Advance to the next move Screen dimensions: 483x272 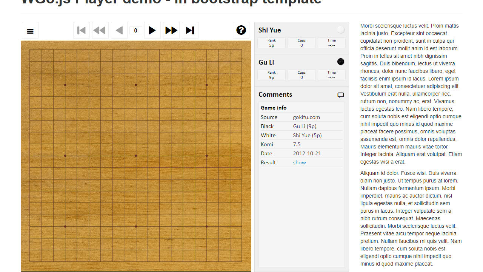pyautogui.click(x=152, y=31)
